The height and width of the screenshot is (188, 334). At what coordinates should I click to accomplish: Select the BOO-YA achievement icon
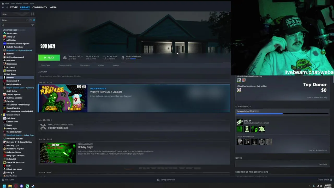point(240,122)
